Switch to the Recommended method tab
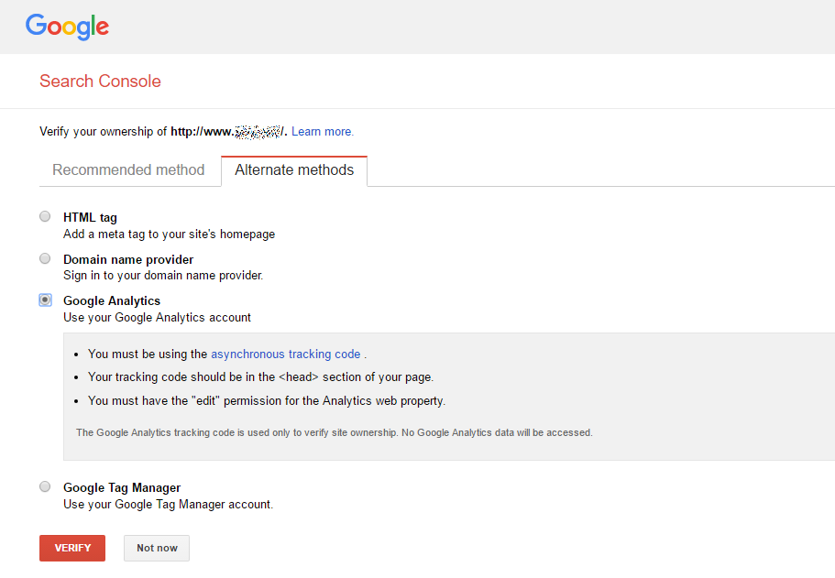 point(128,169)
